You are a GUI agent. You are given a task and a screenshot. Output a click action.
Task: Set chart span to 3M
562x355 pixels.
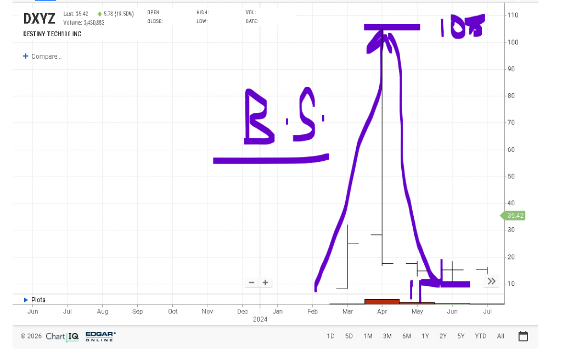tap(387, 336)
